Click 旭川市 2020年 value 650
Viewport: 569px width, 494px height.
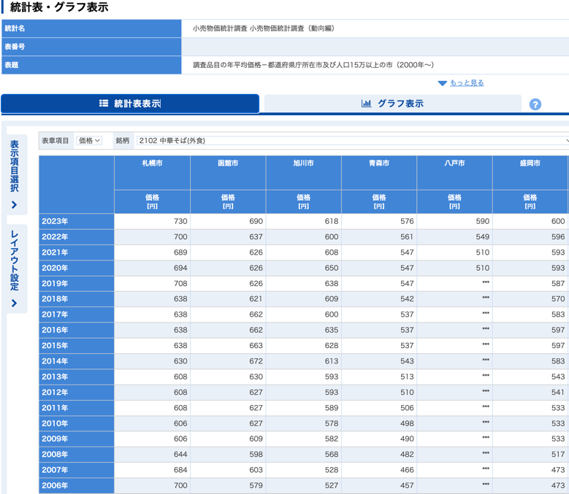[x=332, y=269]
